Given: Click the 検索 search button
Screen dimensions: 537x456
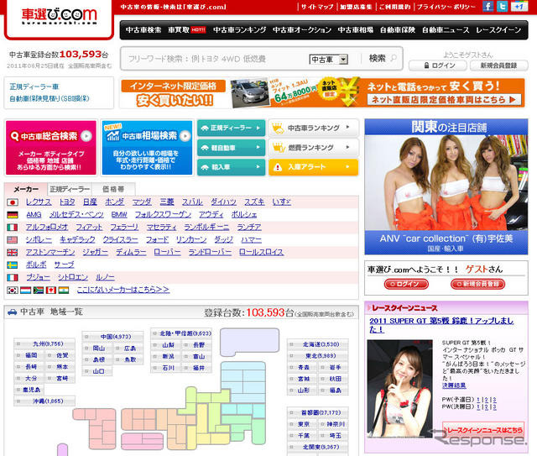Looking at the screenshot, I should [377, 58].
